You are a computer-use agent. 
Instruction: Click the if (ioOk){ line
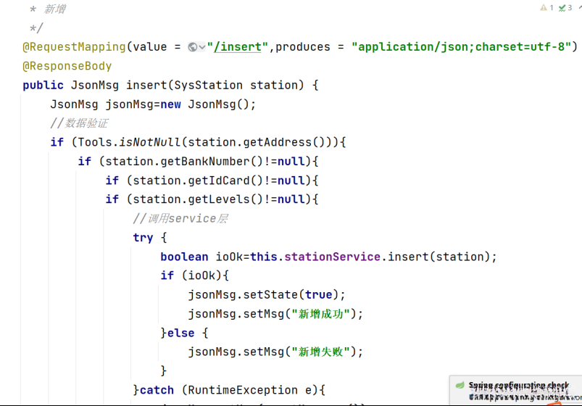195,275
